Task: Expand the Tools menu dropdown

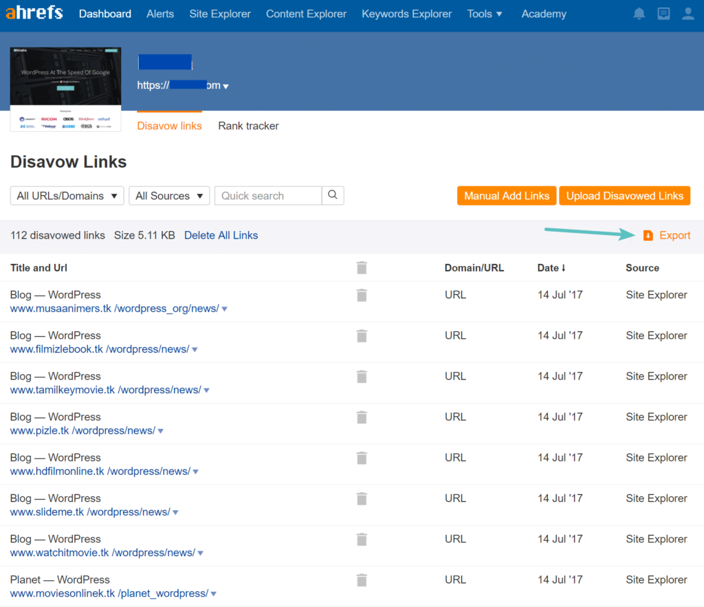Action: [x=485, y=14]
